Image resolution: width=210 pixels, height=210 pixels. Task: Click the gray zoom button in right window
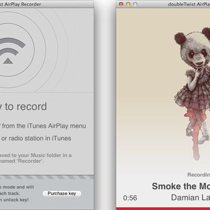(x=135, y=4)
